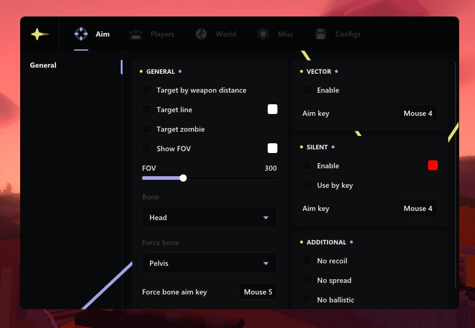Open the Bone dropdown showing Head
The height and width of the screenshot is (328, 475).
[209, 218]
